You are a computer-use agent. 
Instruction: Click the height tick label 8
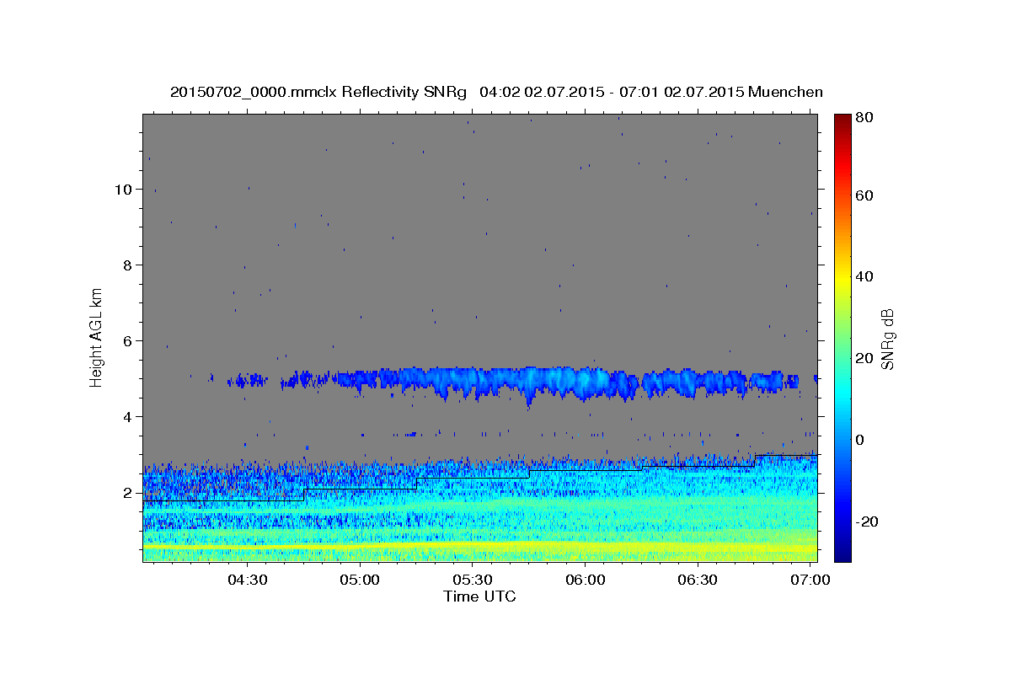coord(128,265)
